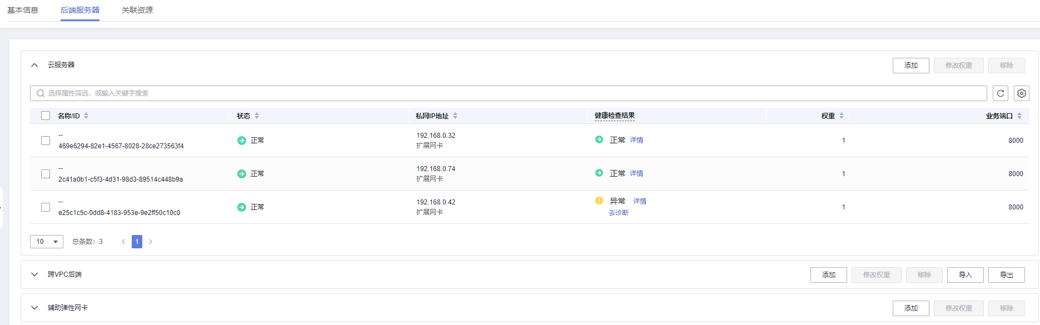
Task: Click the refresh server list icon
Action: [x=1000, y=93]
